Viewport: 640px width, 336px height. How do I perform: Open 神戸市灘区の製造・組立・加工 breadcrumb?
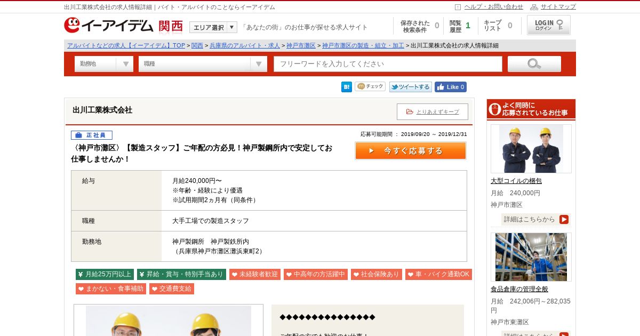pyautogui.click(x=363, y=45)
